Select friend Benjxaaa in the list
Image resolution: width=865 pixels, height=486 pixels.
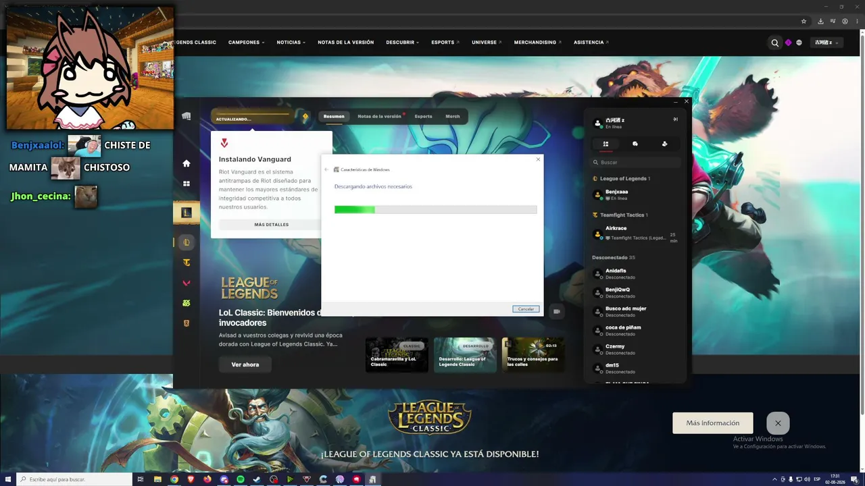[635, 195]
